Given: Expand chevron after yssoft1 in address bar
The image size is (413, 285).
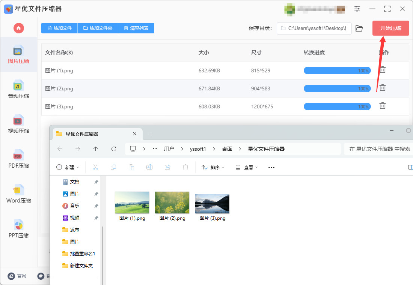Looking at the screenshot, I should click(x=214, y=149).
